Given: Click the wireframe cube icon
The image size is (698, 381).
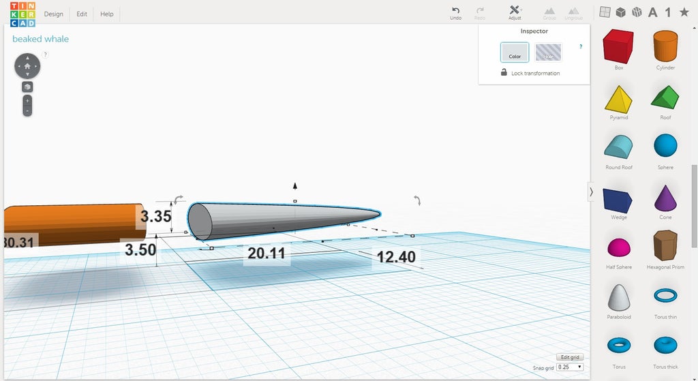Looking at the screenshot, I should coord(637,12).
